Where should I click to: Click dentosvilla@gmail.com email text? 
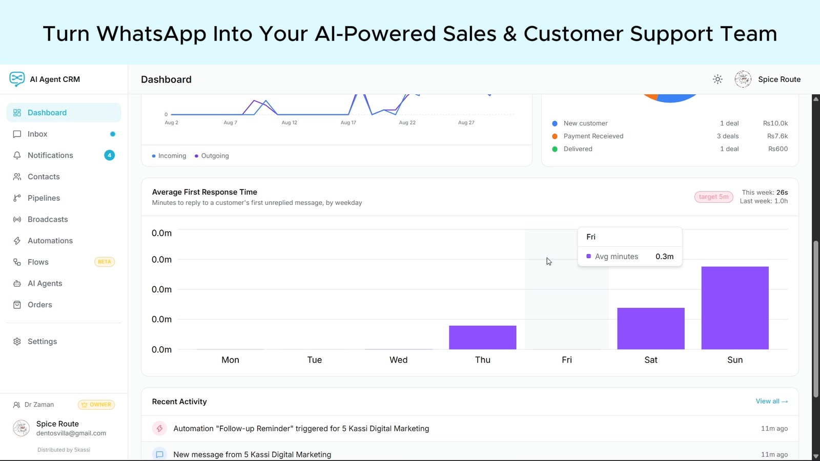point(71,433)
